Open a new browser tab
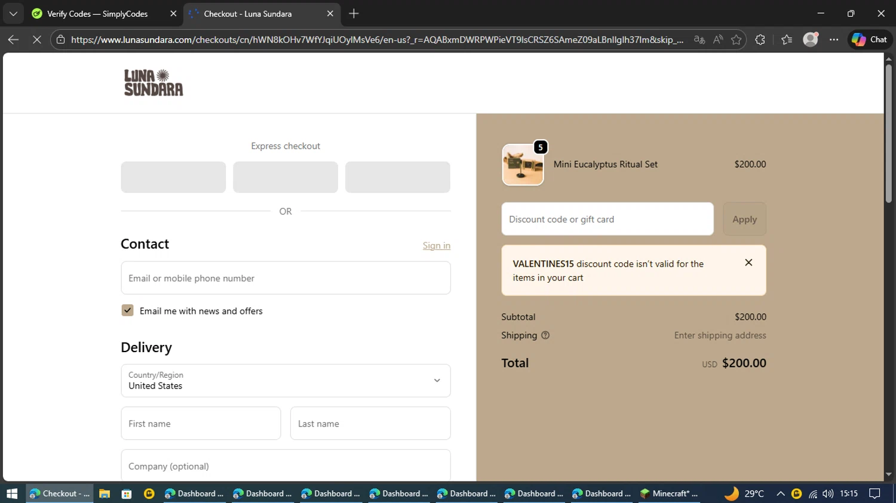Viewport: 896px width, 503px height. coord(354,13)
